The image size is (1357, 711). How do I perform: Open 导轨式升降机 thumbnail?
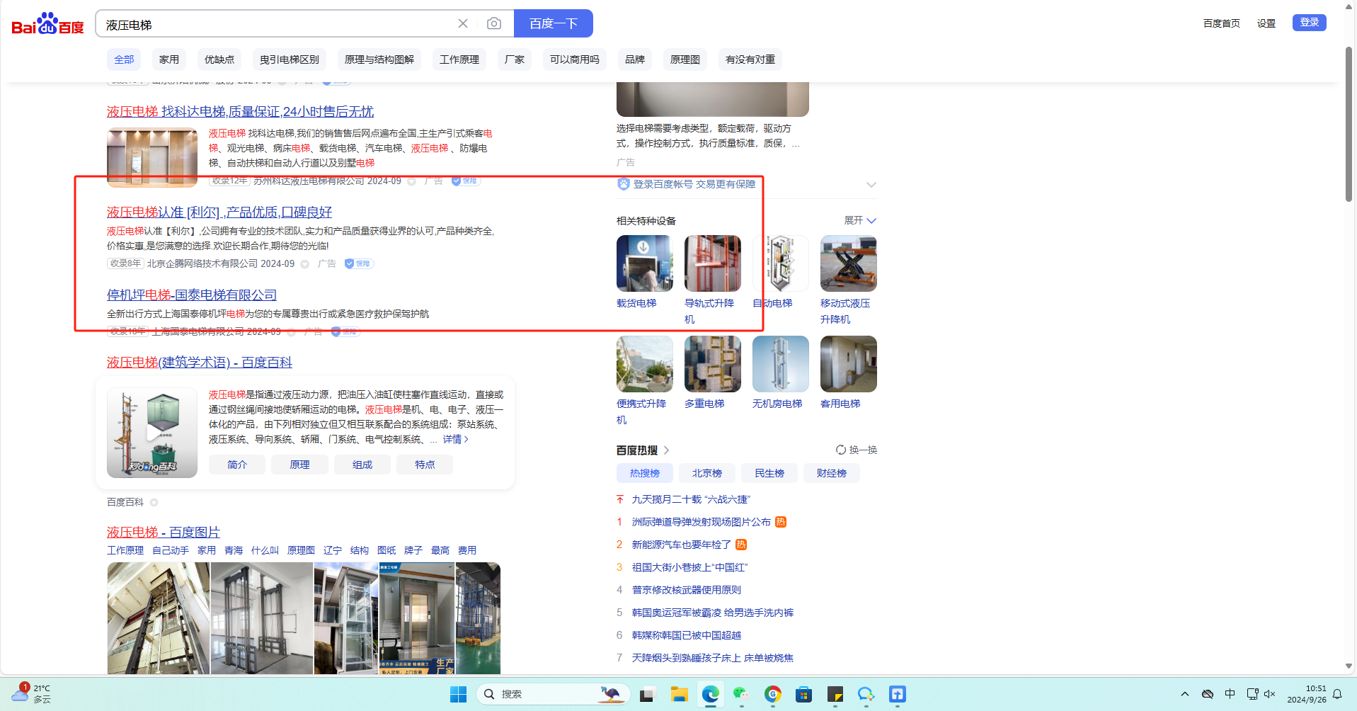tap(713, 263)
